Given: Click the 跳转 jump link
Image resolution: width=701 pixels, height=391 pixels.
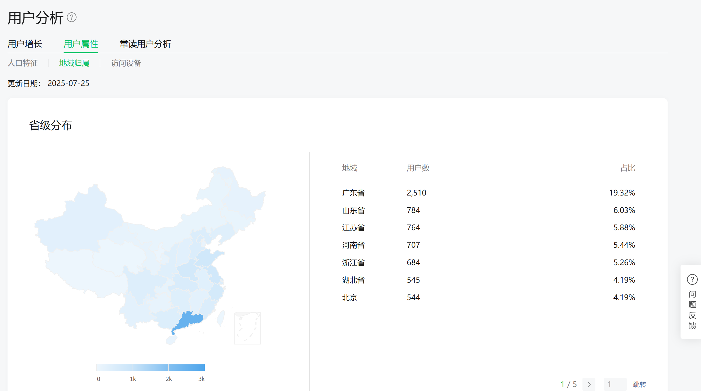Looking at the screenshot, I should pyautogui.click(x=639, y=384).
